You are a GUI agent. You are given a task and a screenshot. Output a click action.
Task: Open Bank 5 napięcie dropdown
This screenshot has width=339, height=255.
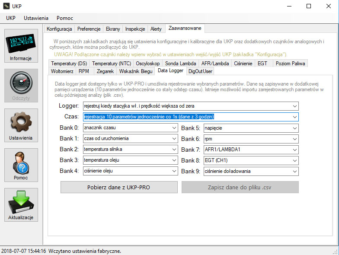point(251,128)
